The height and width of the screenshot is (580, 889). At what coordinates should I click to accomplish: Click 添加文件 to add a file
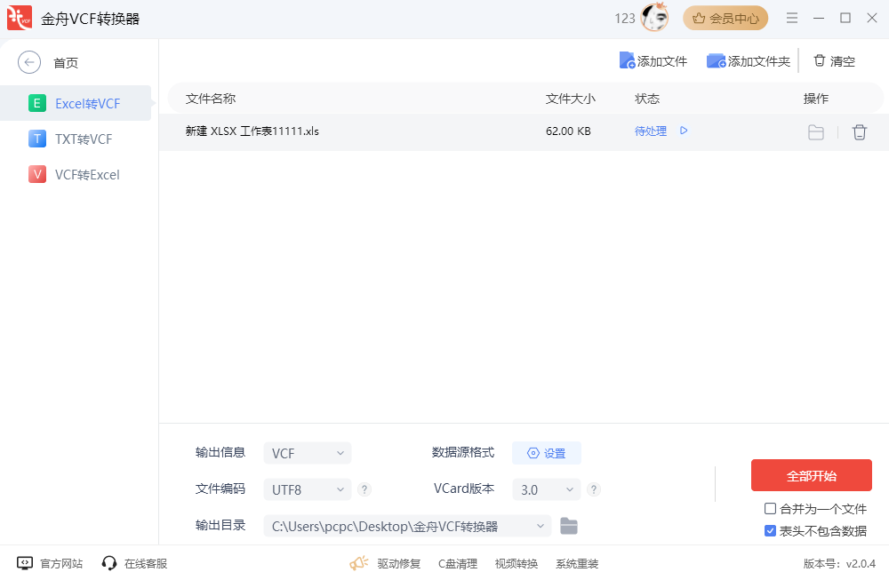(x=653, y=61)
